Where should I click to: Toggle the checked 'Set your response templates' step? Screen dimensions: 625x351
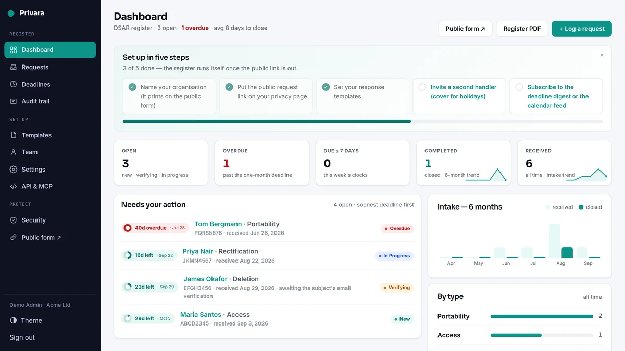(x=326, y=87)
